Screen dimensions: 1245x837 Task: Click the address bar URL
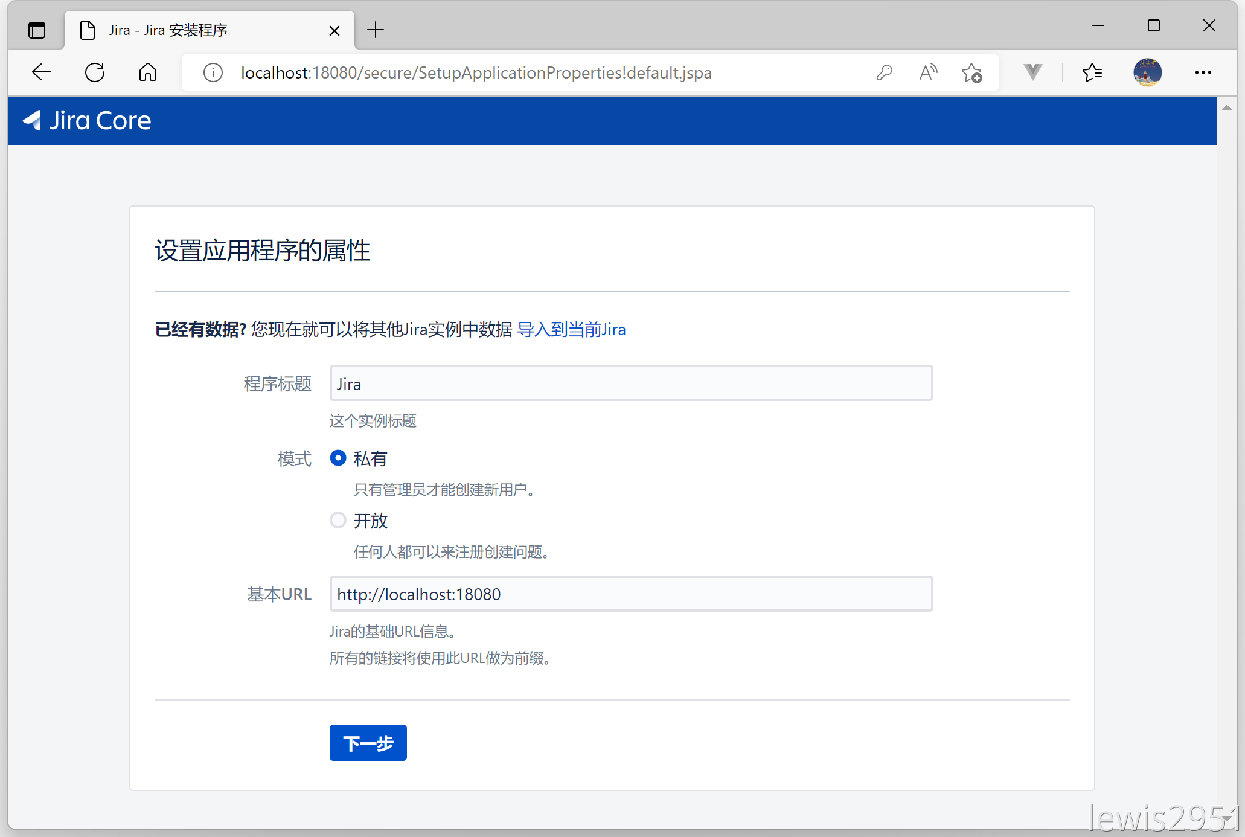point(476,72)
